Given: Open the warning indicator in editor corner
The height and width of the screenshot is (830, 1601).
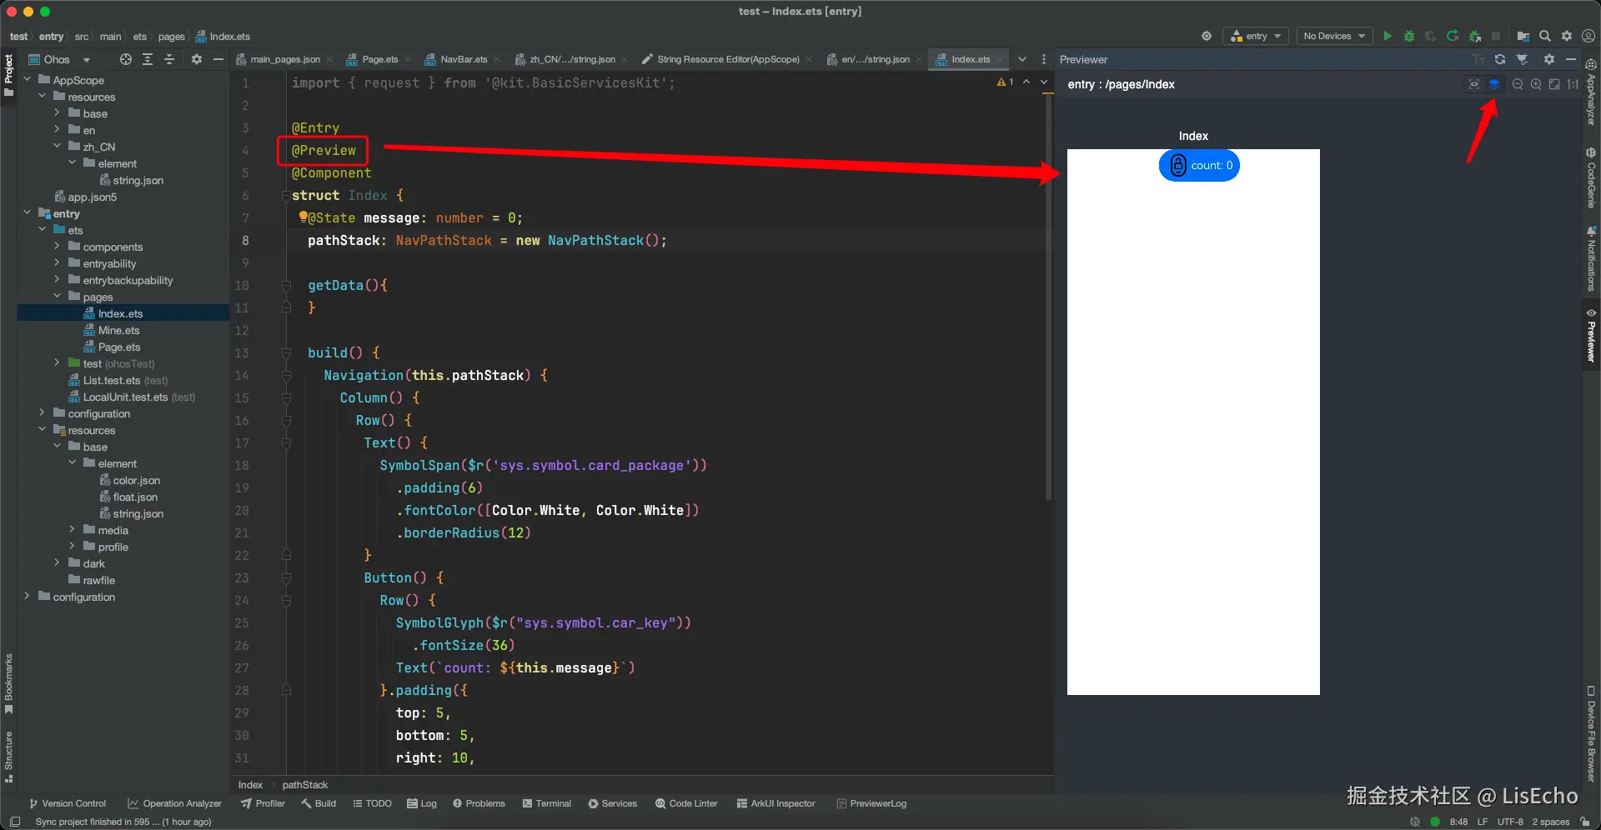Looking at the screenshot, I should tap(1005, 82).
